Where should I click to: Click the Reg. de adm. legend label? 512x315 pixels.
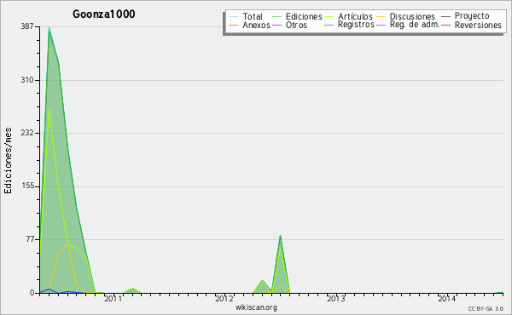pyautogui.click(x=415, y=25)
